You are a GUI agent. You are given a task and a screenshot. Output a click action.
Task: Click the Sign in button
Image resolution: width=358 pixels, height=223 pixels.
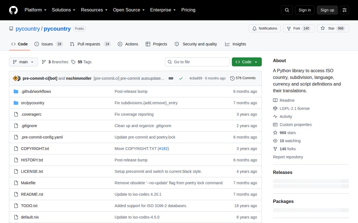[305, 10]
